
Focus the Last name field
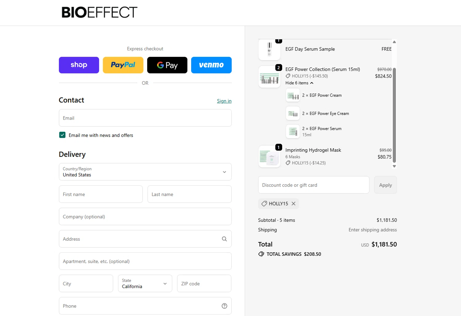[x=189, y=194]
